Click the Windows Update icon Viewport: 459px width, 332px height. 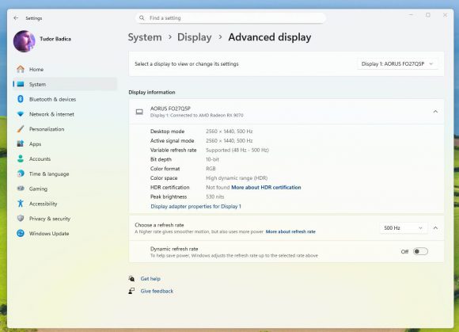click(21, 233)
